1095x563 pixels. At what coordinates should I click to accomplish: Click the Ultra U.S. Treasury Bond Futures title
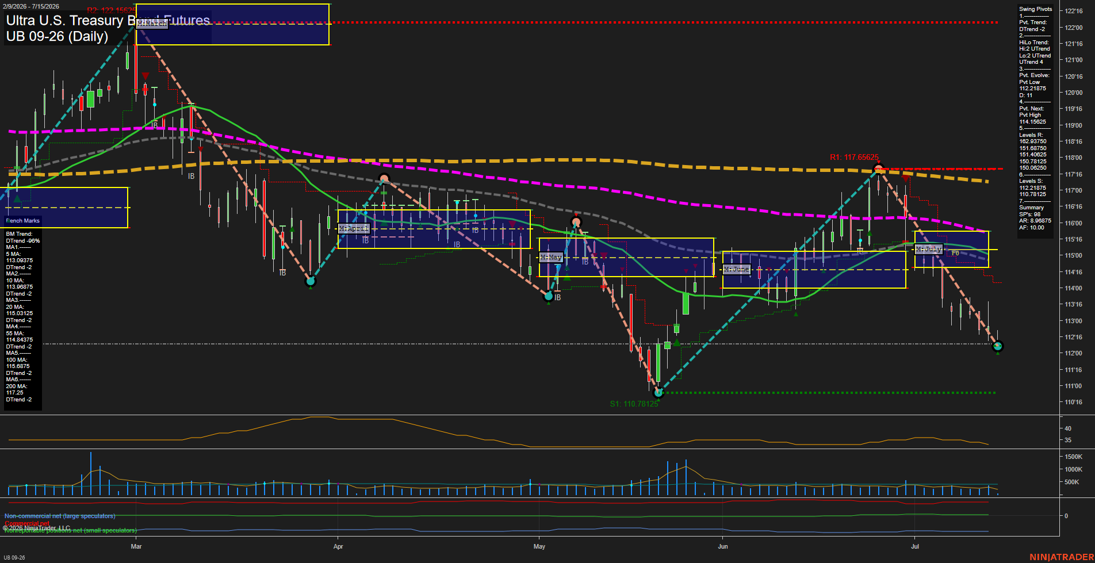108,20
